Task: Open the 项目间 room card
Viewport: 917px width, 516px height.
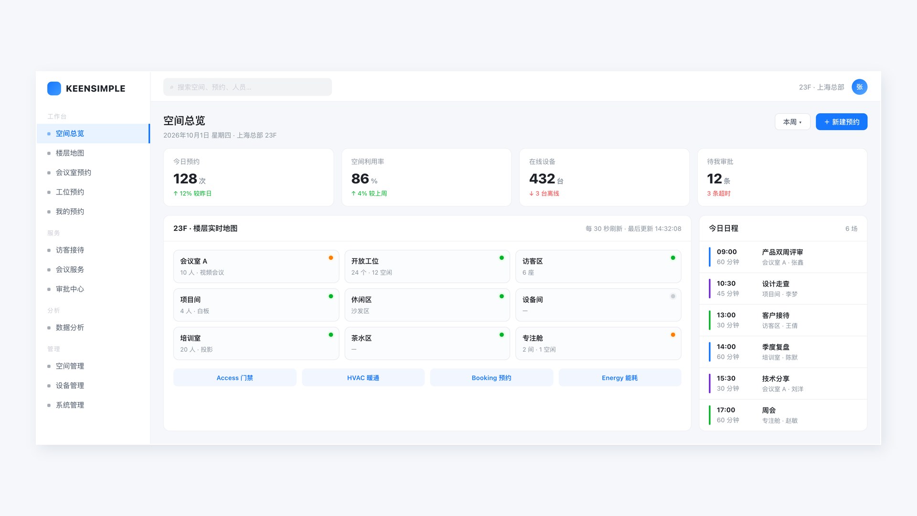Action: point(256,305)
